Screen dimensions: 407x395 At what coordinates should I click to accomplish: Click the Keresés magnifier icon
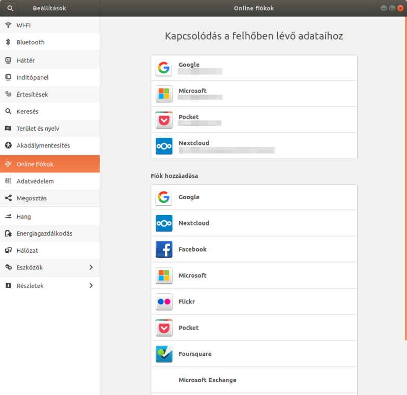click(x=8, y=111)
